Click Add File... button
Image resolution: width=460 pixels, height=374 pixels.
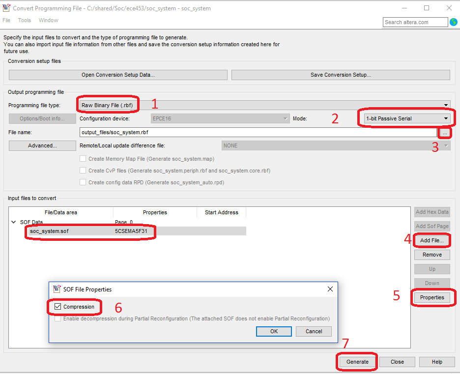click(432, 240)
